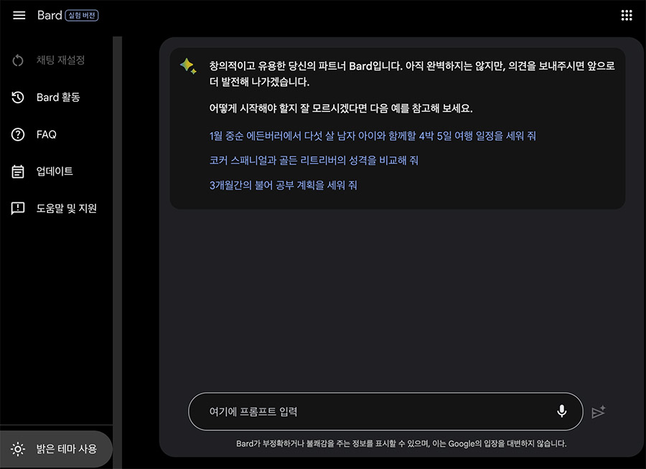
Task: Click the Bard sparkle avatar icon
Action: coord(188,66)
